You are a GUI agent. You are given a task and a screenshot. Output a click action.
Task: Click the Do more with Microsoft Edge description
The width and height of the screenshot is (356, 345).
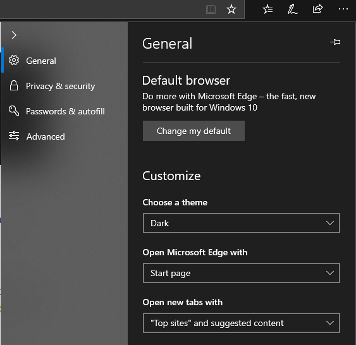pos(229,102)
